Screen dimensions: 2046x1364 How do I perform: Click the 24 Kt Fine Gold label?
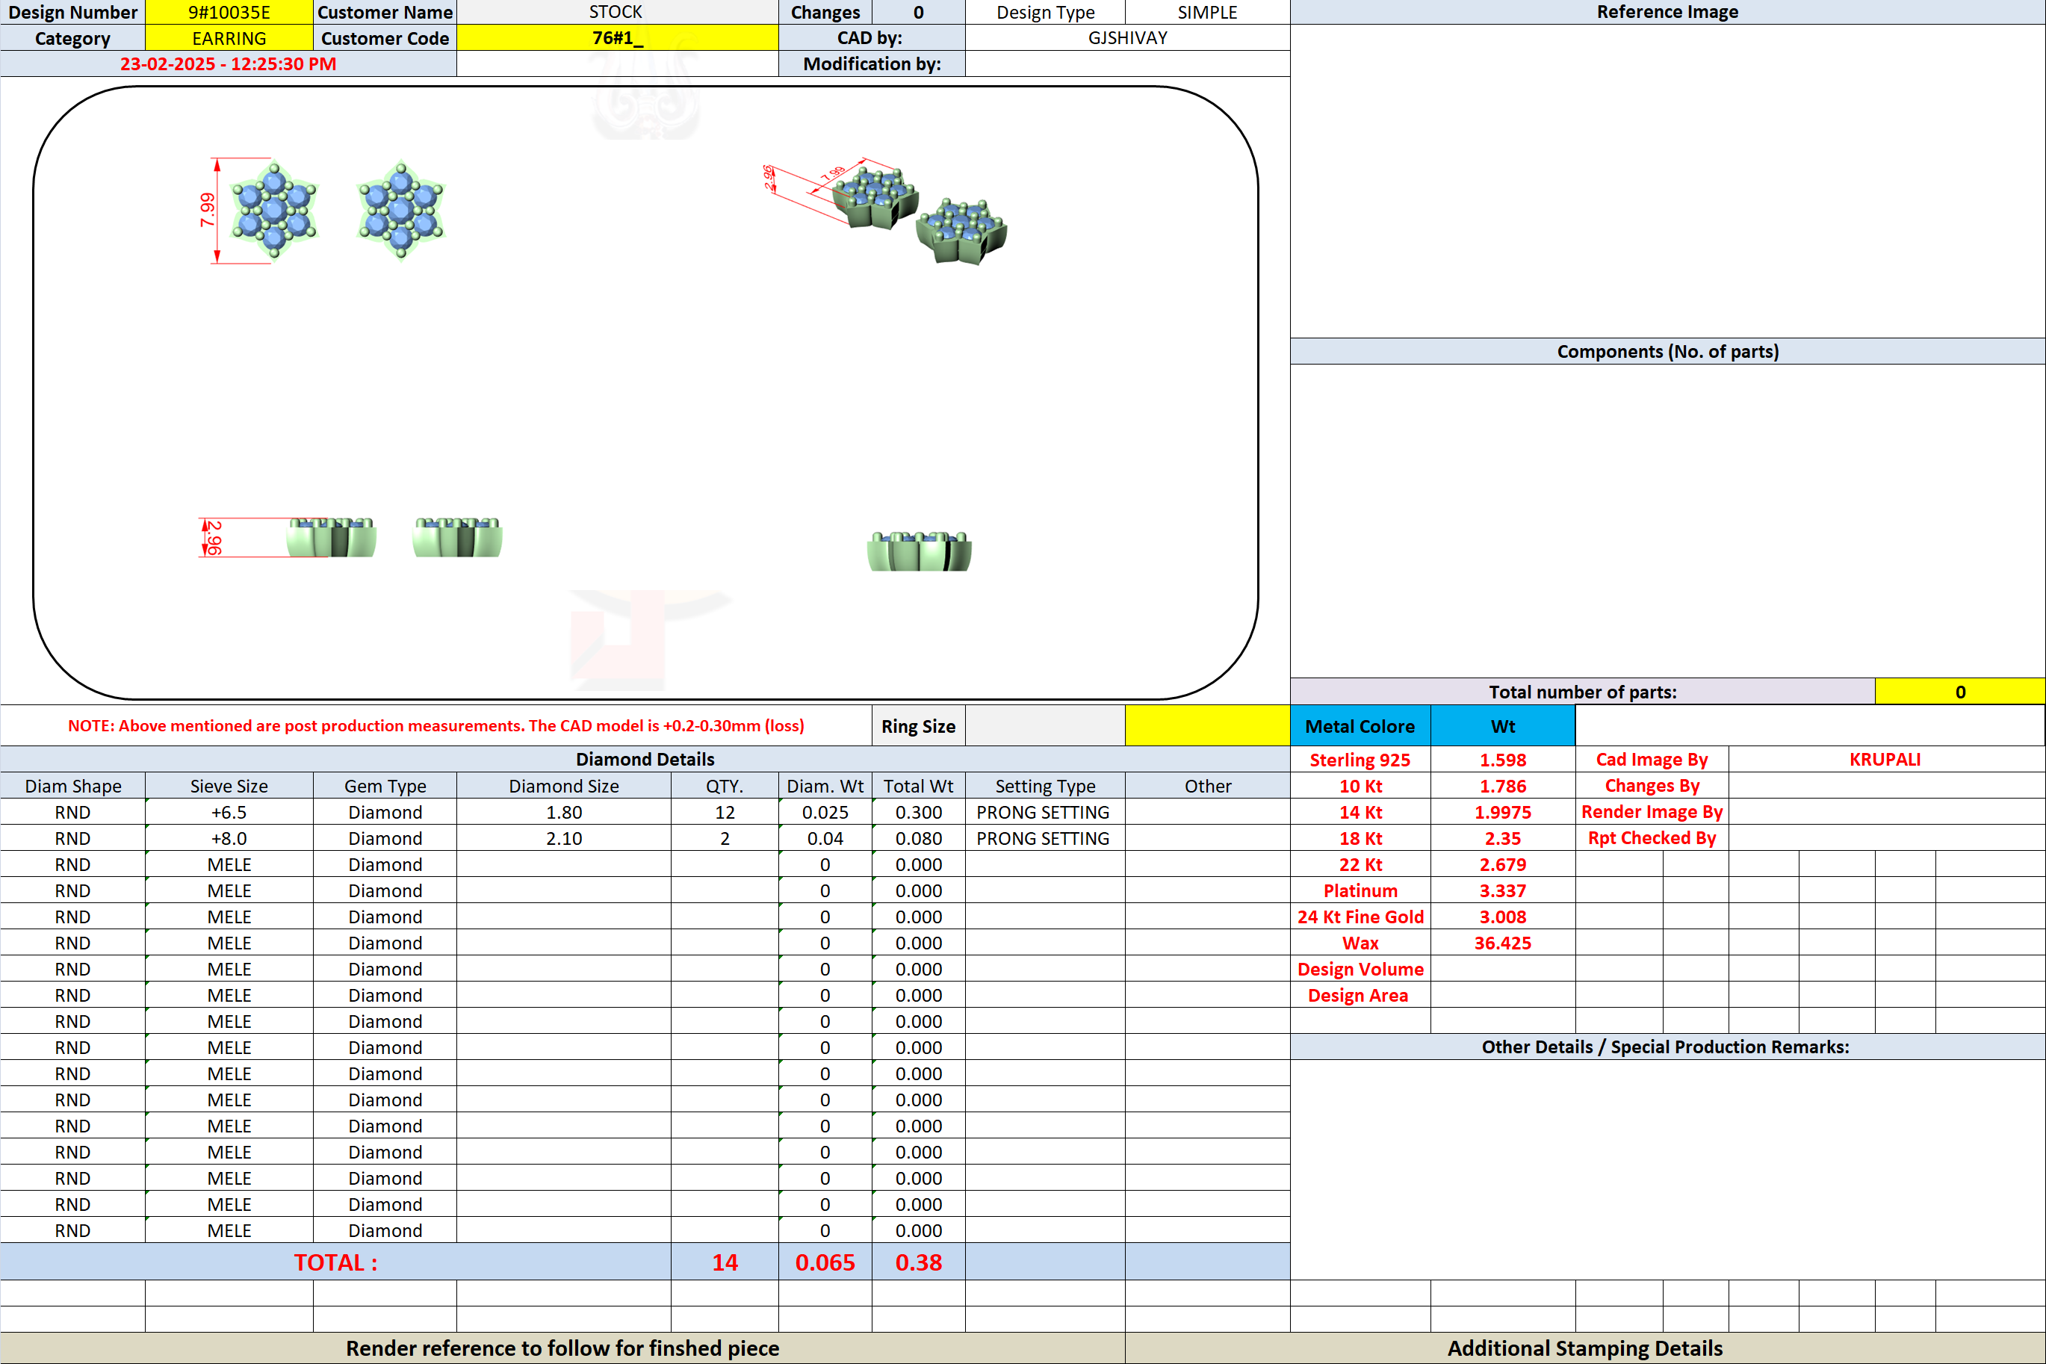coord(1360,917)
